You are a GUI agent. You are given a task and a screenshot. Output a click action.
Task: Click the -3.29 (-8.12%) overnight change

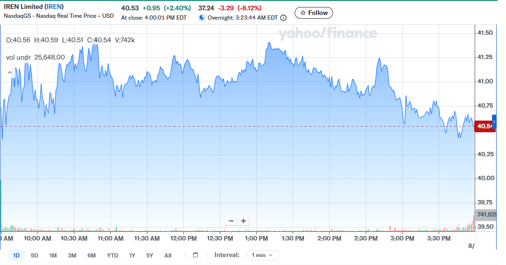(240, 8)
